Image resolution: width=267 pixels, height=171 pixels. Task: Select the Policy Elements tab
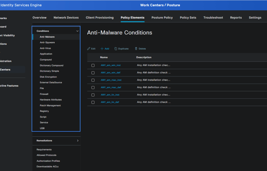(132, 18)
